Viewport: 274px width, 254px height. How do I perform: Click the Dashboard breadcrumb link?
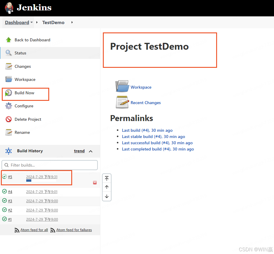17,23
